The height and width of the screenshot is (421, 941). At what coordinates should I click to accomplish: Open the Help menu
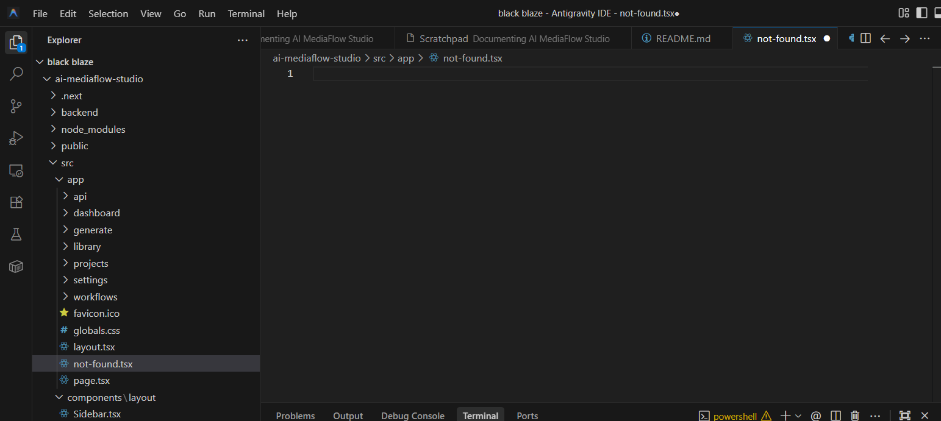[287, 13]
